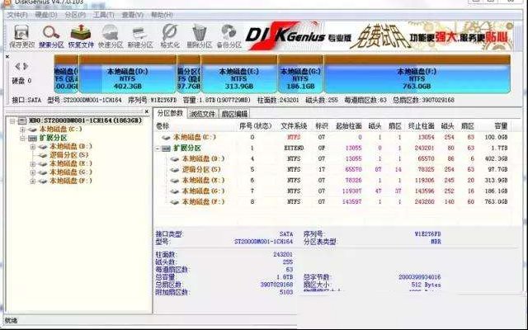Click the model value ST2000DM001-1CH164 in details
528x330 pixels.
click(x=264, y=242)
